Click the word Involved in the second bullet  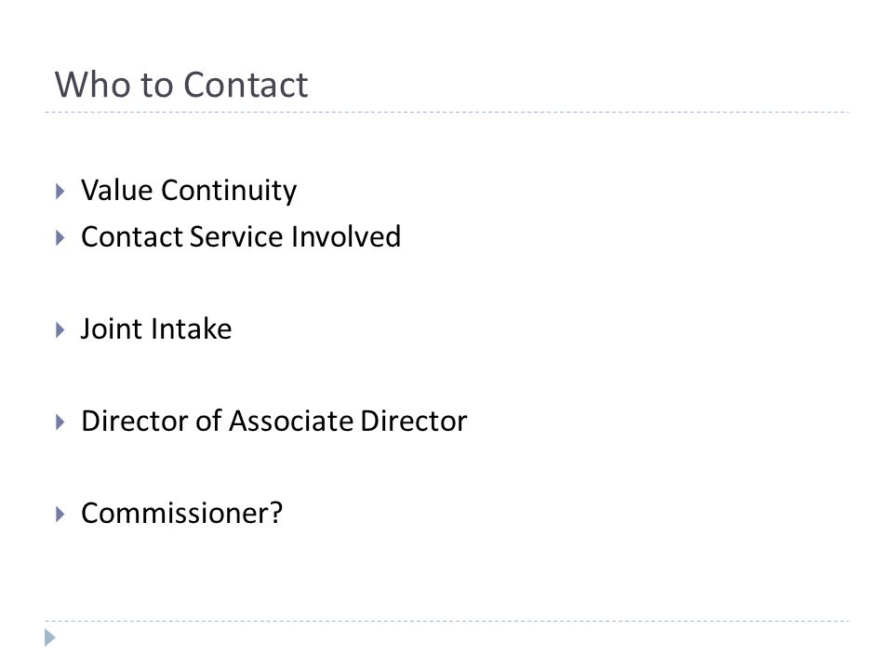click(x=346, y=237)
